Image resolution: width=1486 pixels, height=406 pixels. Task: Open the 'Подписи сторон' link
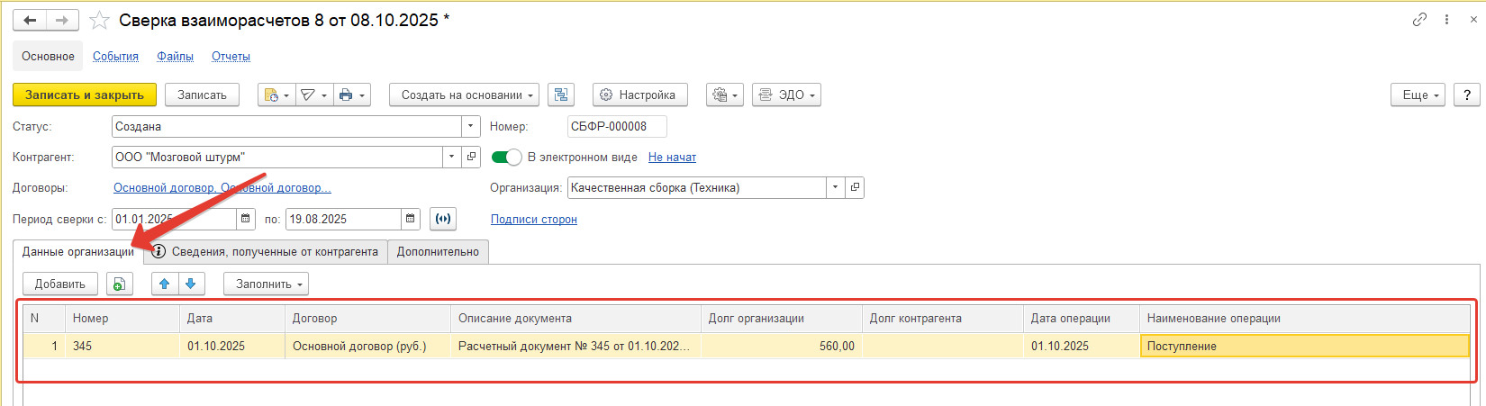click(x=533, y=220)
